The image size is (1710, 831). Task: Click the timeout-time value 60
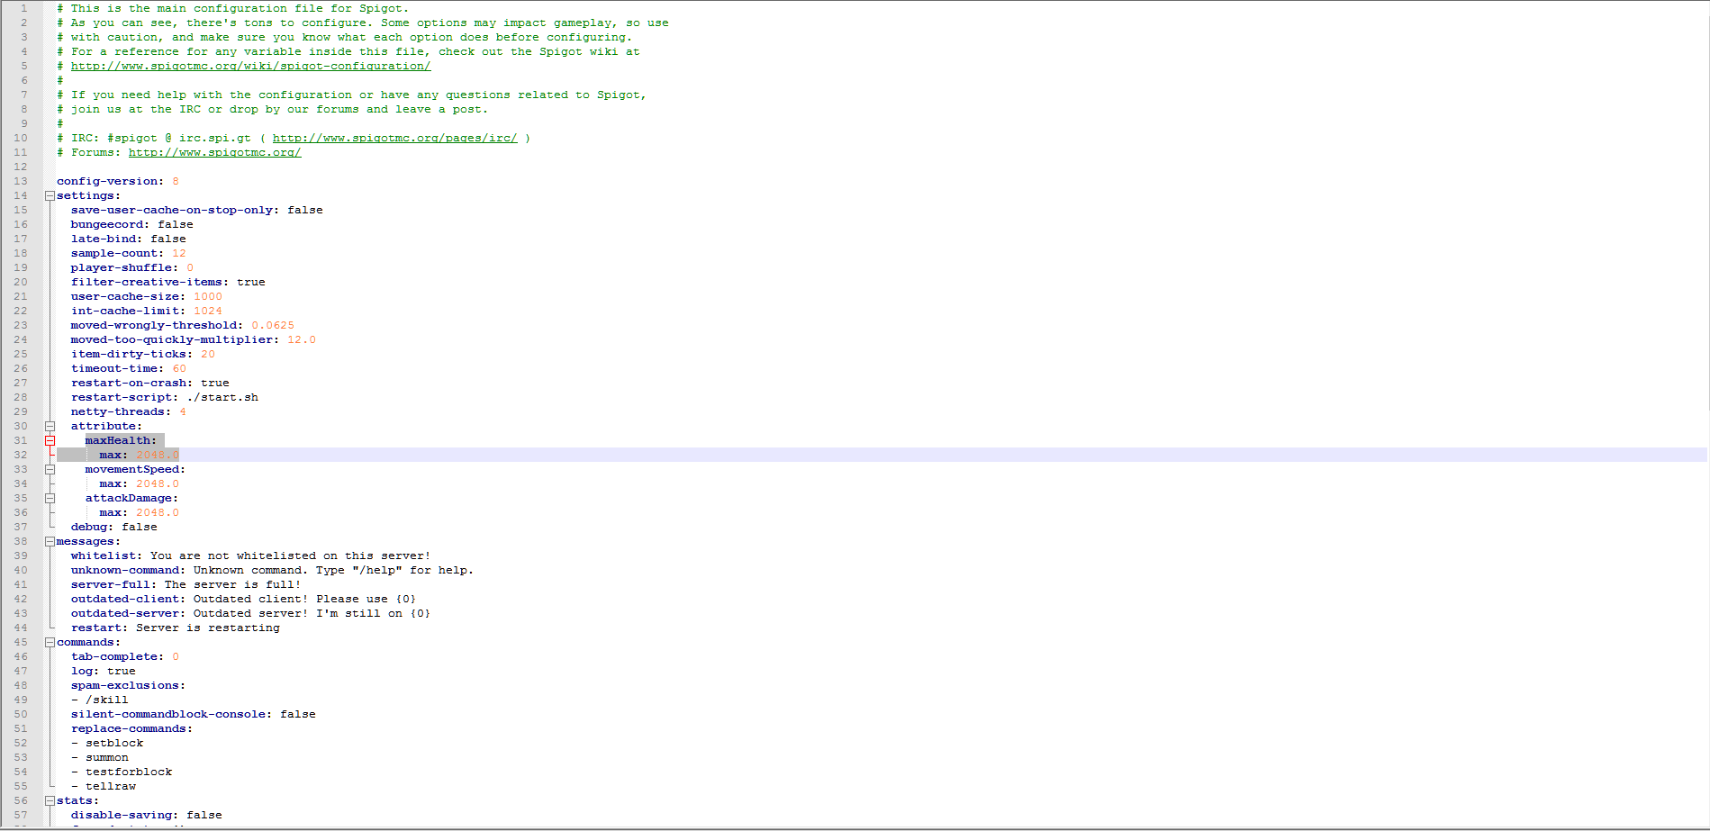(x=179, y=368)
